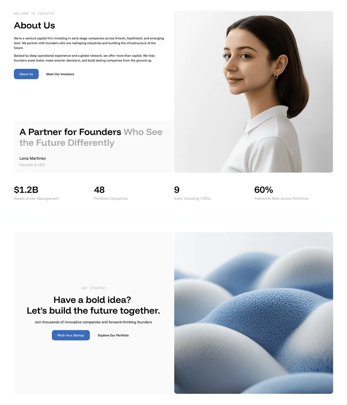Select the Exits, Including 3 IPOs caption
The height and width of the screenshot is (405, 347).
192,199
